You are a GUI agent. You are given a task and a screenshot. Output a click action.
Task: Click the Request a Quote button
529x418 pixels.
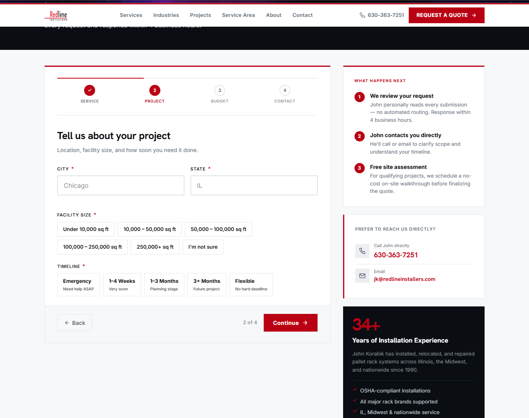click(x=446, y=15)
